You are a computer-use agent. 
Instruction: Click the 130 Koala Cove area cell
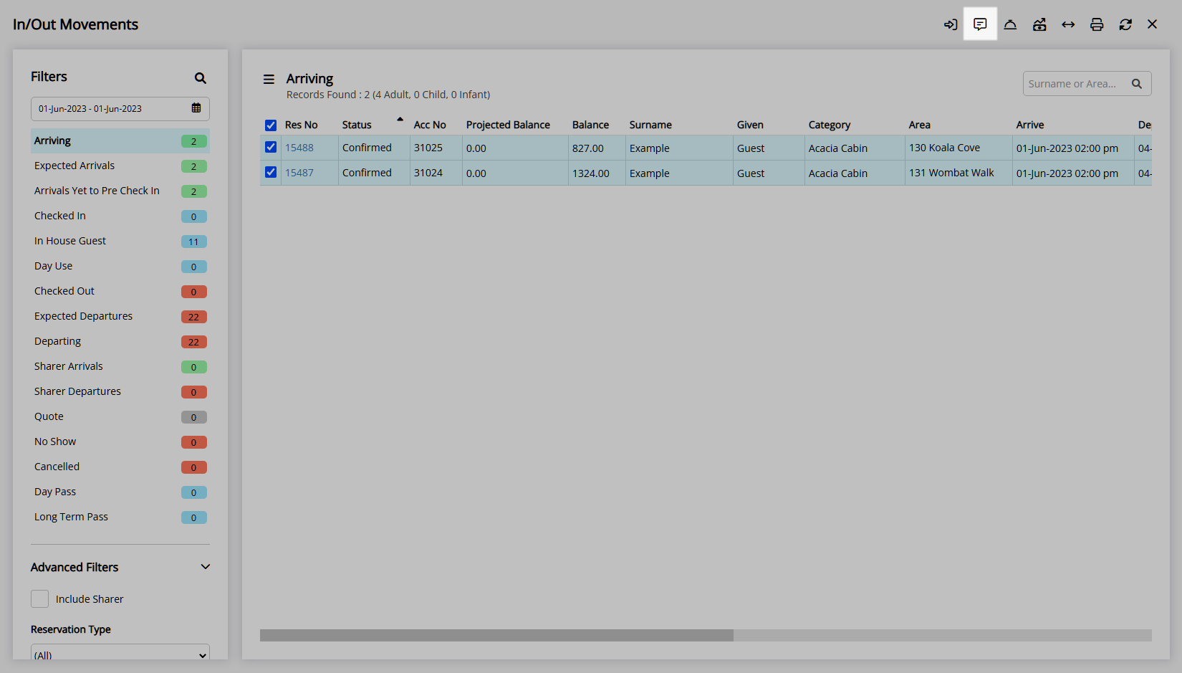click(x=958, y=148)
